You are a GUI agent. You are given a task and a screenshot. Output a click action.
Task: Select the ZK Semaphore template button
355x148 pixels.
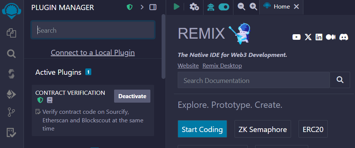click(x=263, y=129)
